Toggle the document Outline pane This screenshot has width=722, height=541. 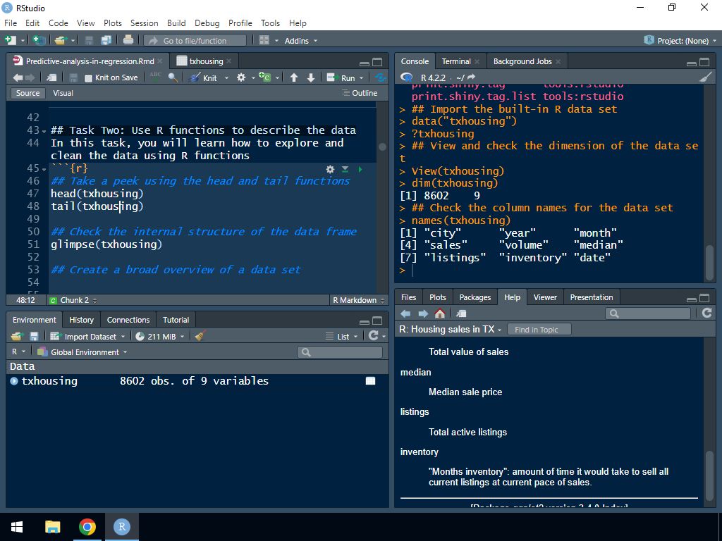[x=360, y=93]
